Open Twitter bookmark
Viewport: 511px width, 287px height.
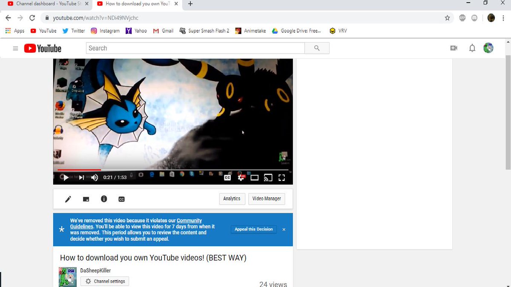click(x=74, y=31)
